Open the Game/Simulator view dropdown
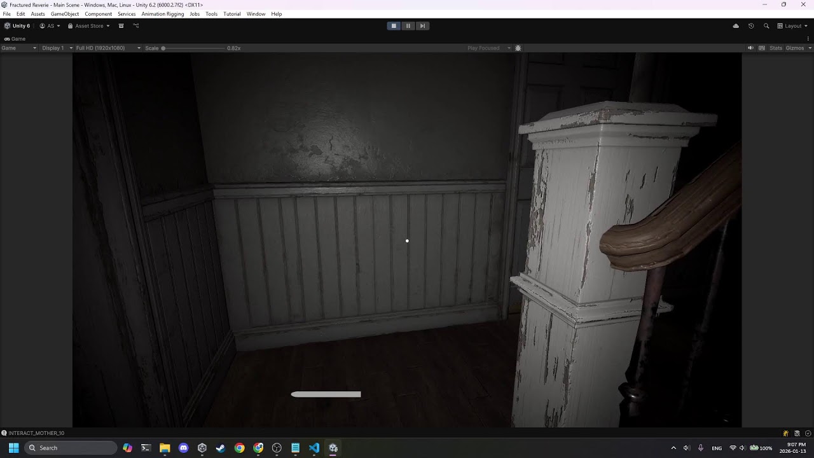This screenshot has width=814, height=458. coord(19,48)
